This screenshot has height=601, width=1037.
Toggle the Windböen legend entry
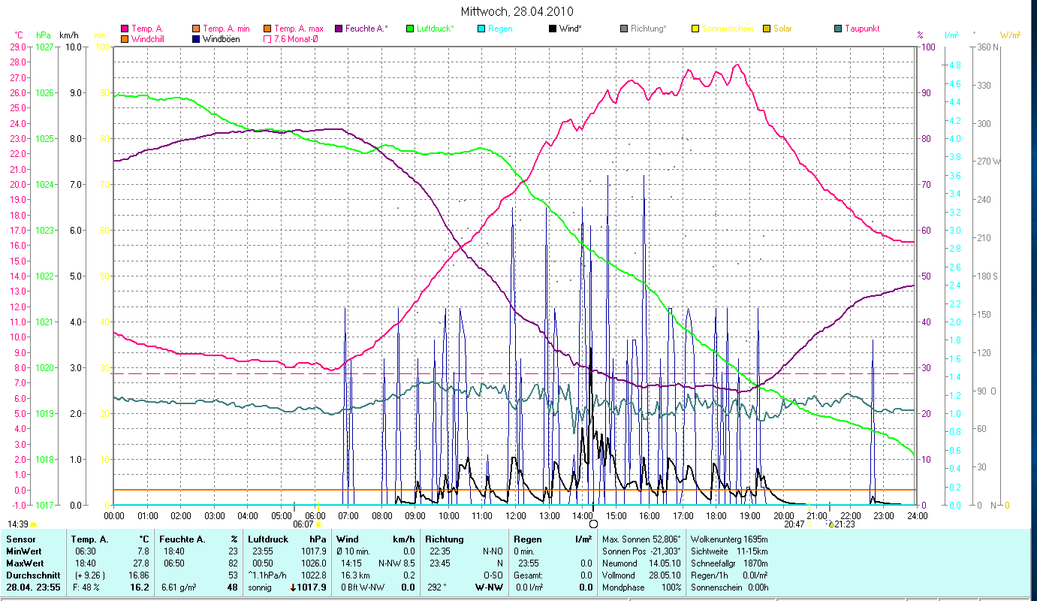coord(196,39)
